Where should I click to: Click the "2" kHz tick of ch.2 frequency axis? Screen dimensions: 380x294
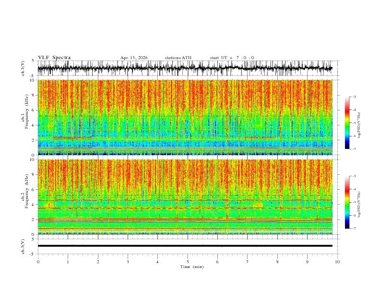[34, 220]
